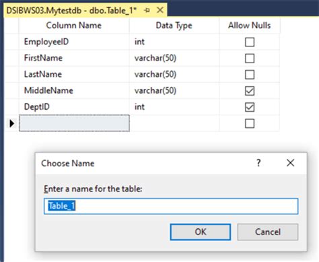
Task: Toggle Allow Nulls for the empty new row
Action: pos(250,123)
